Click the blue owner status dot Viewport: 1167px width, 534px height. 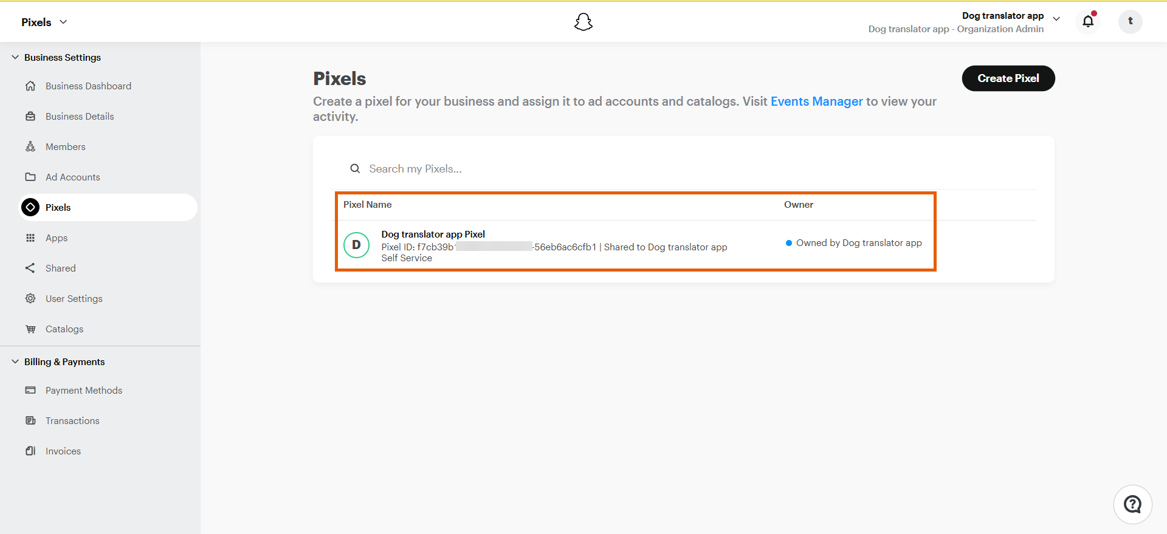[x=789, y=243]
